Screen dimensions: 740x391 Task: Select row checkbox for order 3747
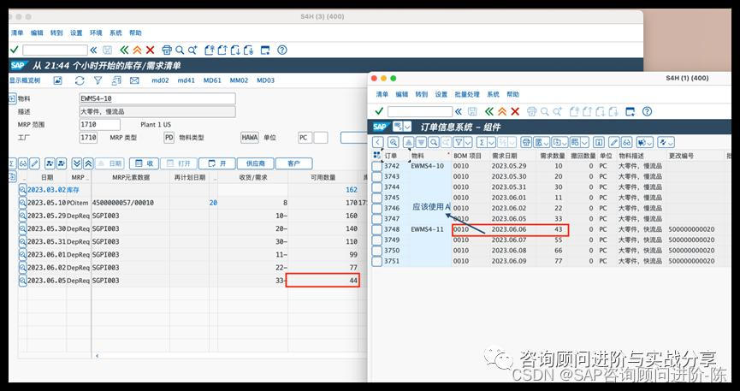point(376,219)
